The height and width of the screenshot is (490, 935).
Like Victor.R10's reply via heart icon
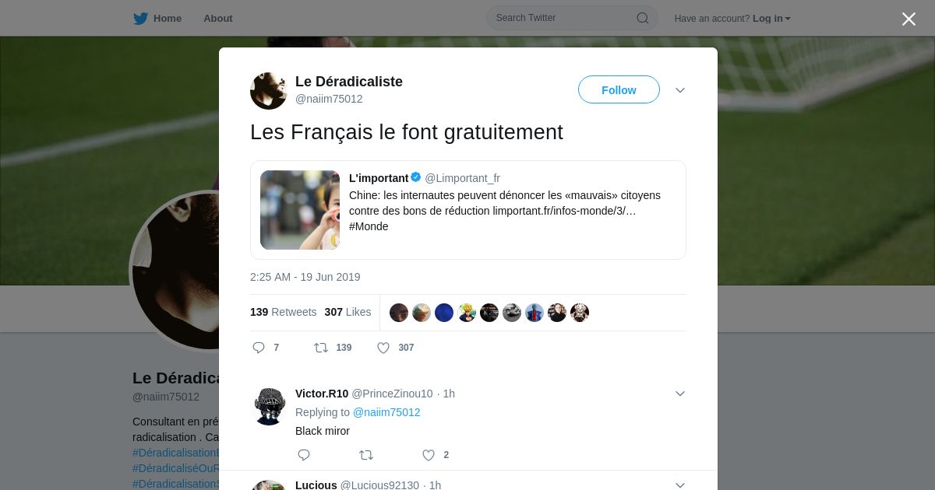click(x=429, y=455)
